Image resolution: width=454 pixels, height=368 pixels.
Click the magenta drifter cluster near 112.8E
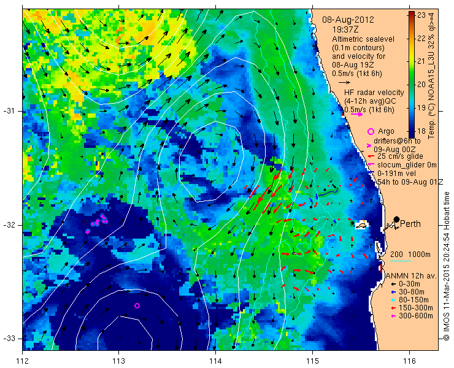click(x=98, y=222)
